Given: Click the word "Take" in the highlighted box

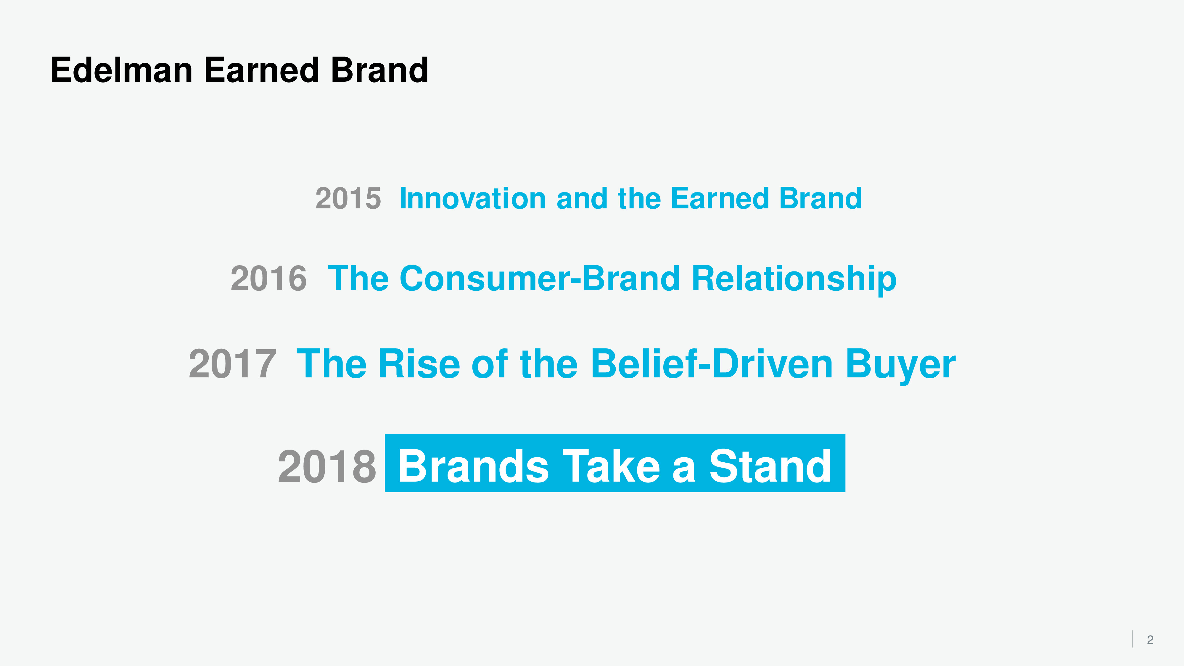Looking at the screenshot, I should [611, 467].
